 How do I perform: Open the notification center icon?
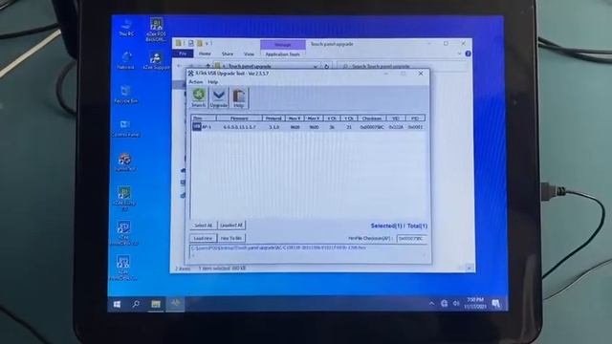(496, 303)
